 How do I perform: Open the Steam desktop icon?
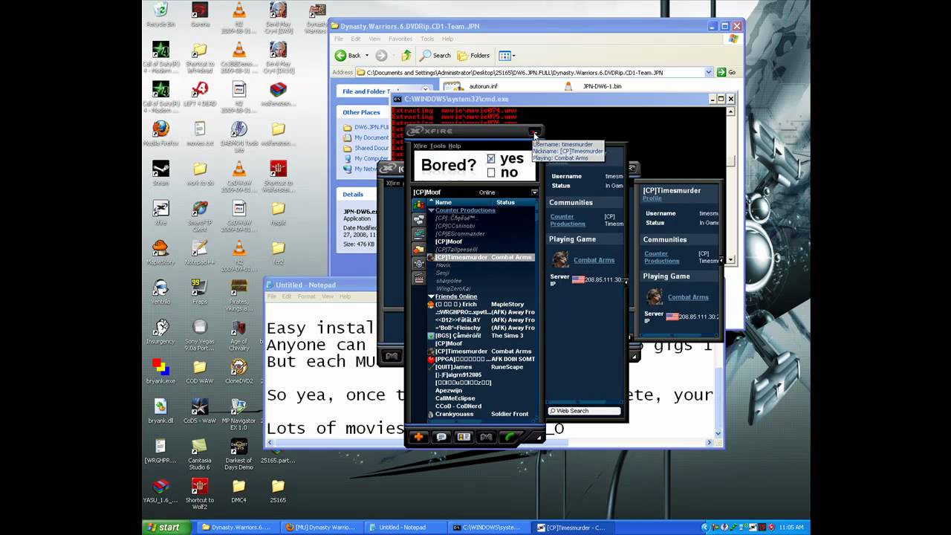160,172
